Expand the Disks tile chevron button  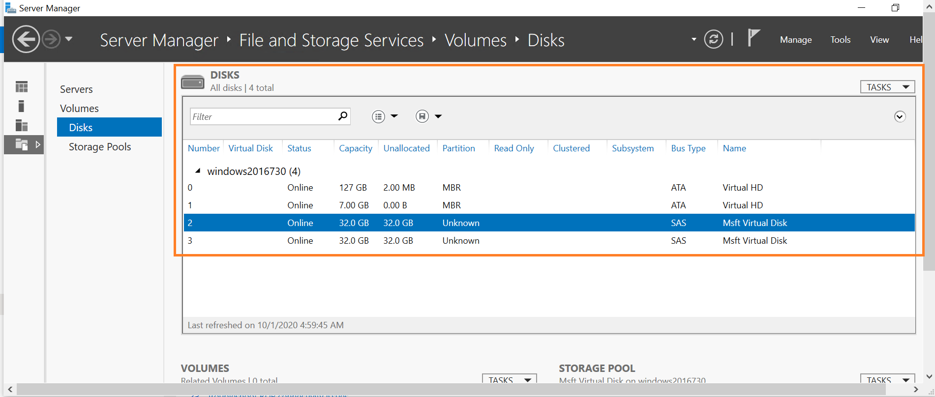coord(900,116)
